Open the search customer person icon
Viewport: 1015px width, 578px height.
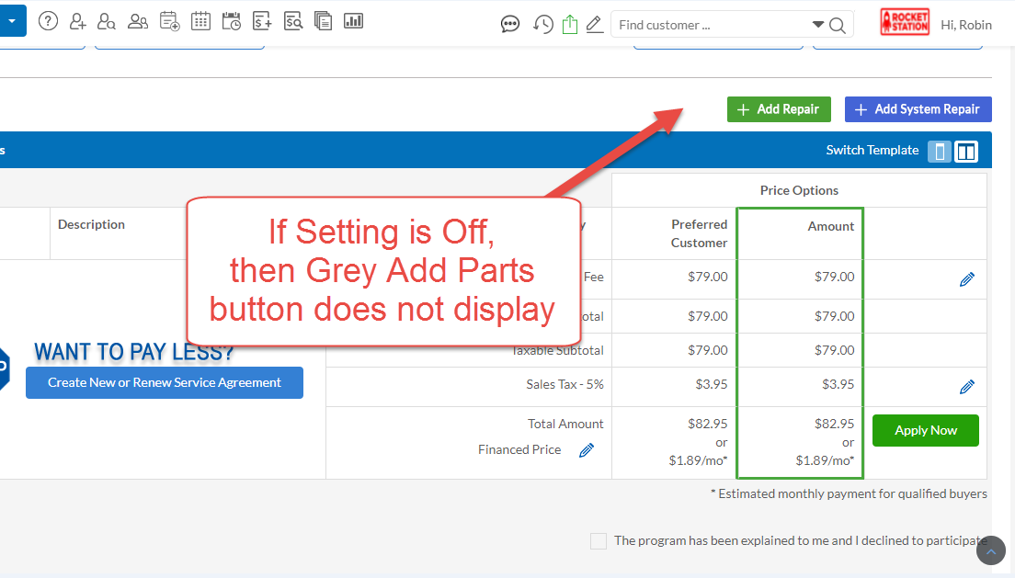click(106, 21)
